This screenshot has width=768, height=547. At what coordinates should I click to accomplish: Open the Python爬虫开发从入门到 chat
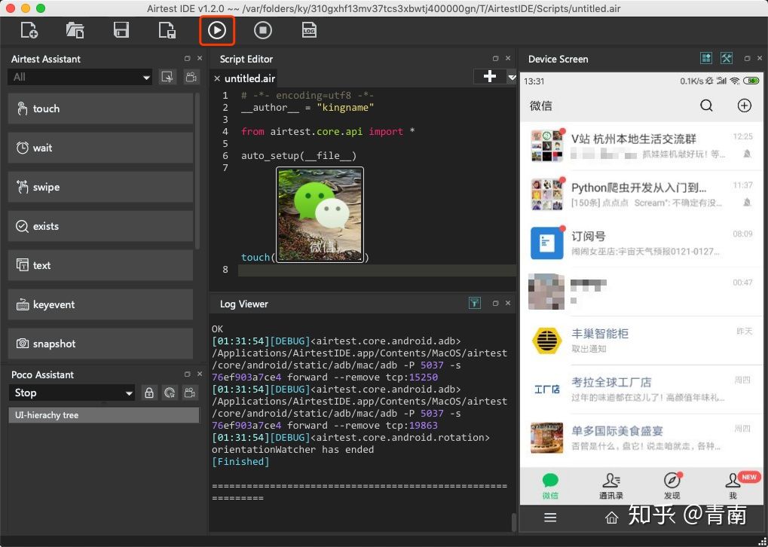click(641, 194)
